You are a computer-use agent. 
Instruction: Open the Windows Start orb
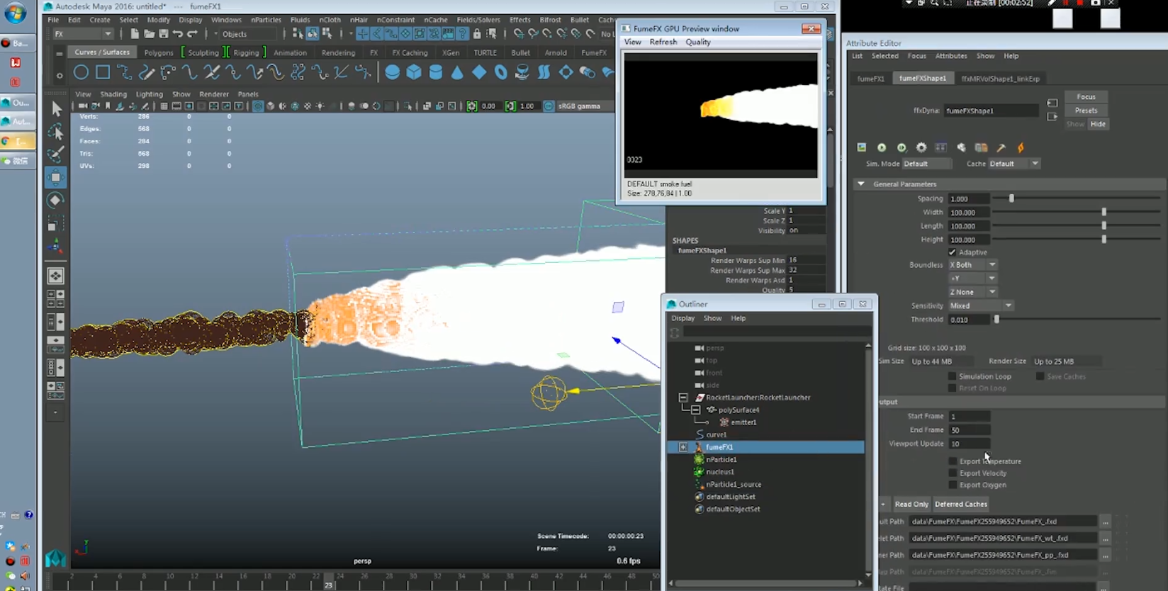15,12
